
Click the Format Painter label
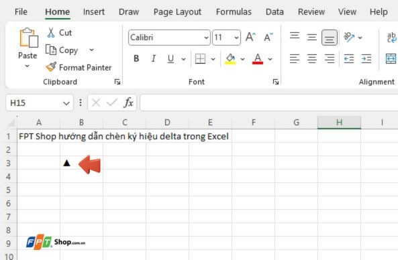(x=85, y=68)
